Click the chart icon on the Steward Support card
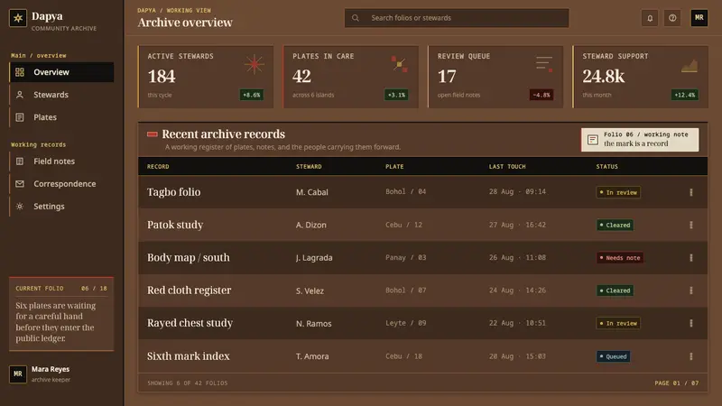This screenshot has width=722, height=406. tap(690, 66)
